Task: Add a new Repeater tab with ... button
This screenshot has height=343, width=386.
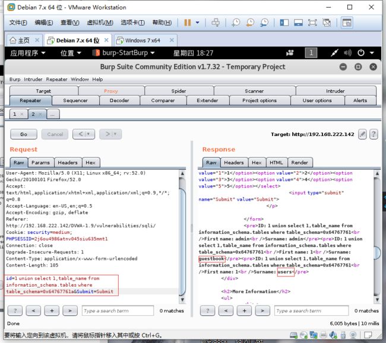Action: 53,114
